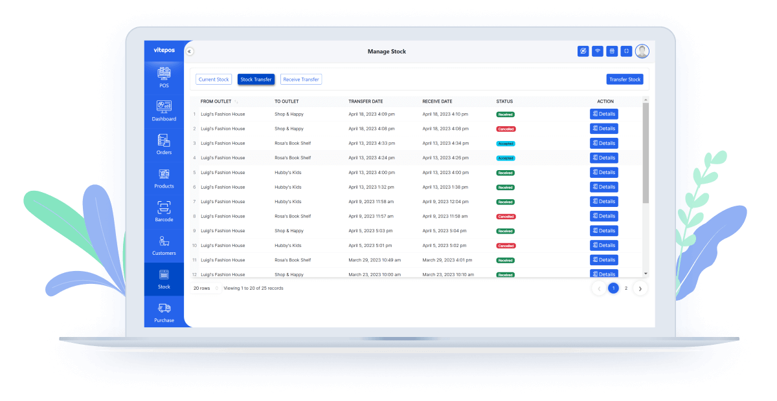Click the Transfer Stock button

point(625,80)
